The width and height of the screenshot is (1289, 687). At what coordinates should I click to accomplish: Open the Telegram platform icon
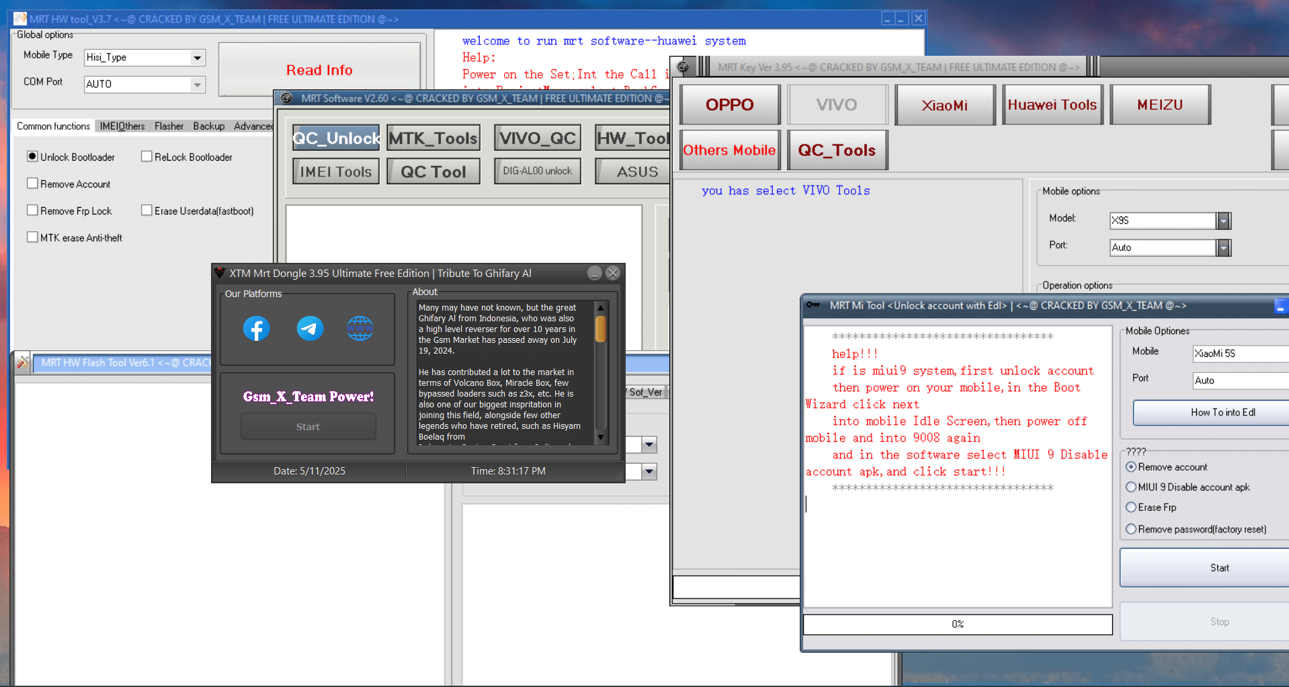(310, 329)
